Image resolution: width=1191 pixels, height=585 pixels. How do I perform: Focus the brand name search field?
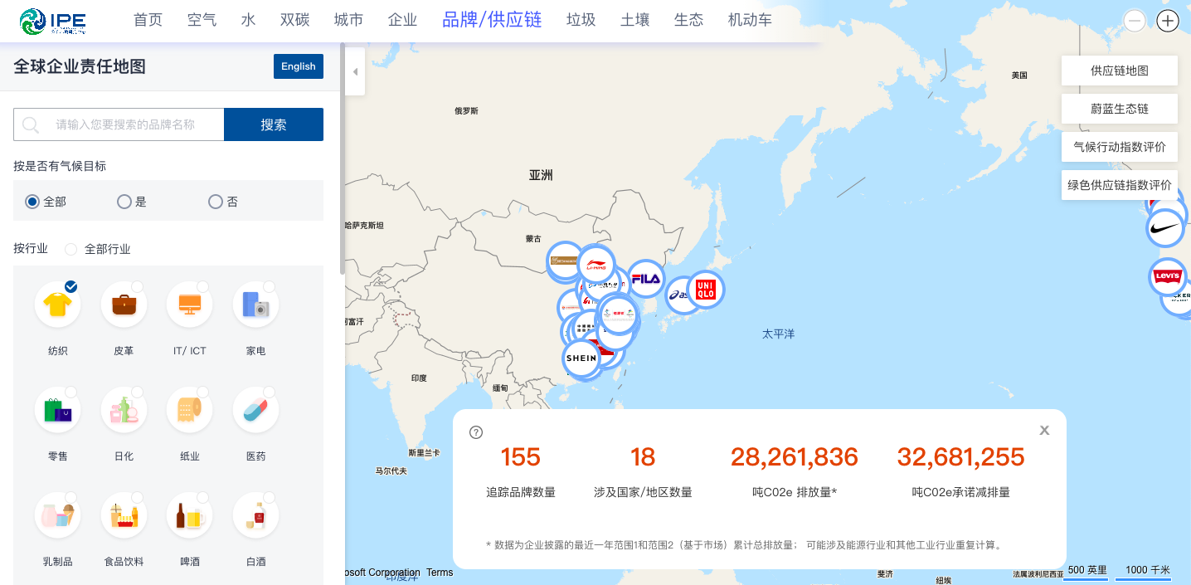tap(119, 124)
